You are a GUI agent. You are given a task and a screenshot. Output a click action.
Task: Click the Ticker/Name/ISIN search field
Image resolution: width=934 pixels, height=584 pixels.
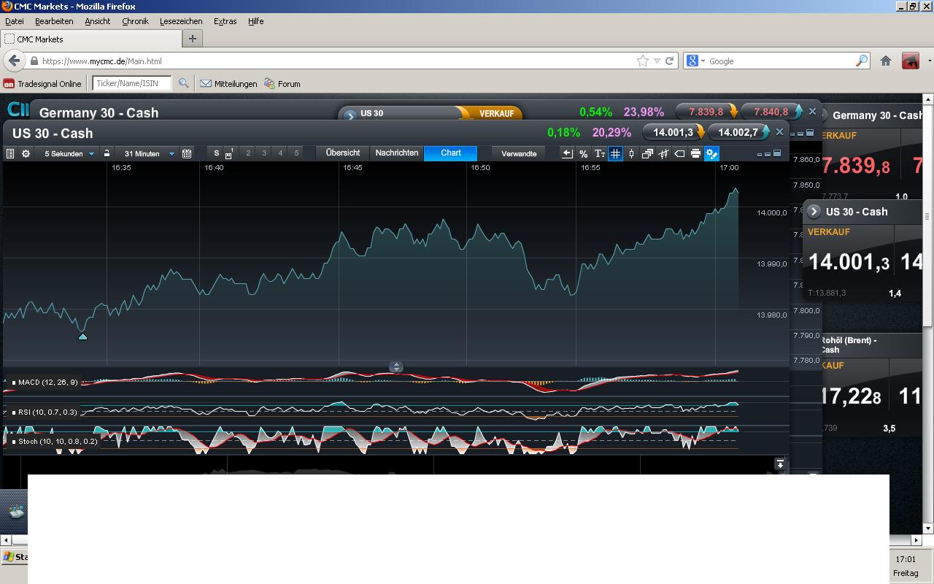point(132,84)
